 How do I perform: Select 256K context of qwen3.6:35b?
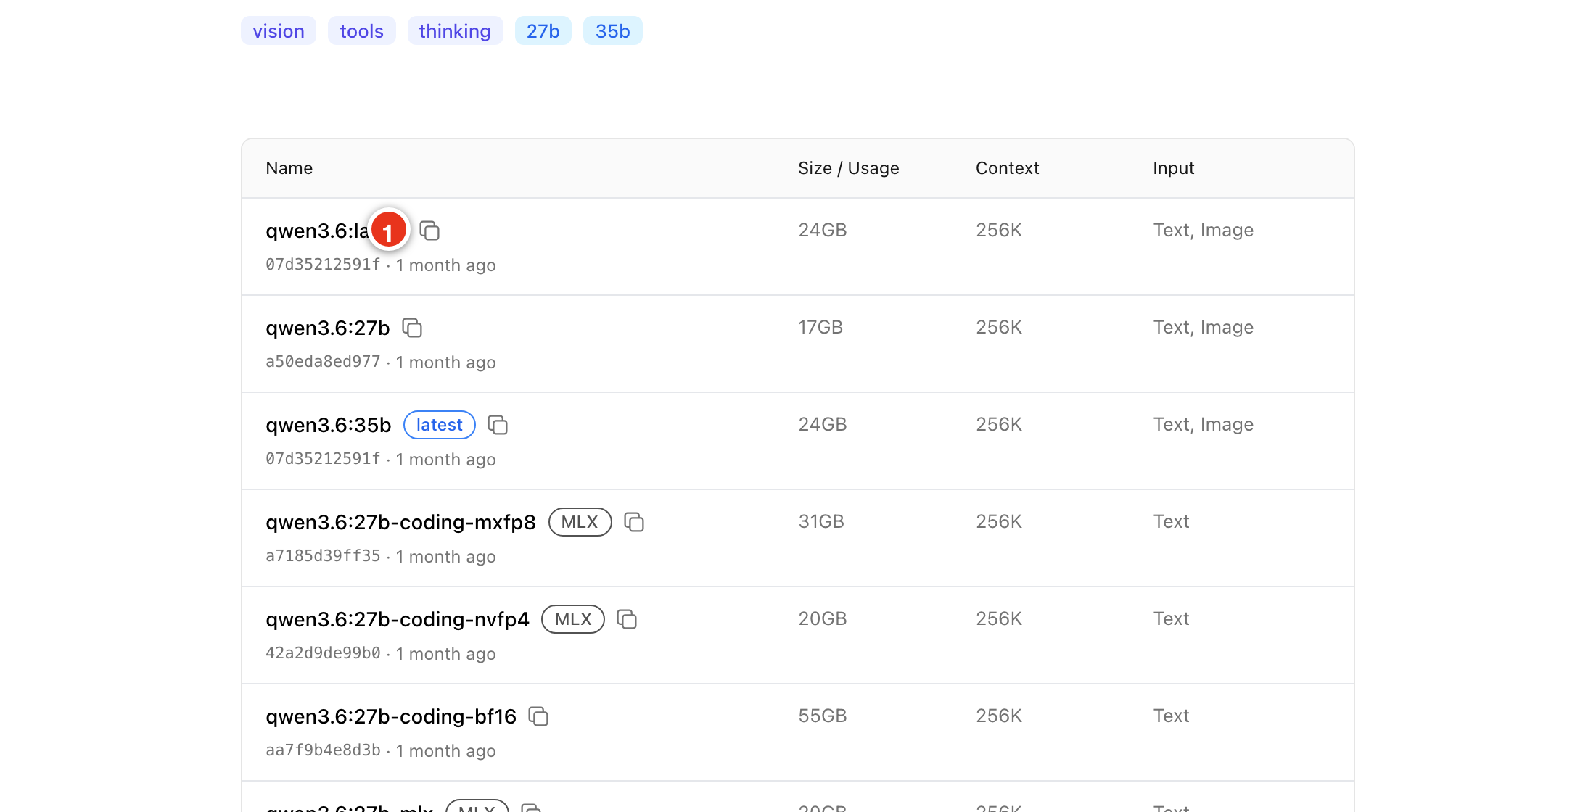click(x=999, y=424)
